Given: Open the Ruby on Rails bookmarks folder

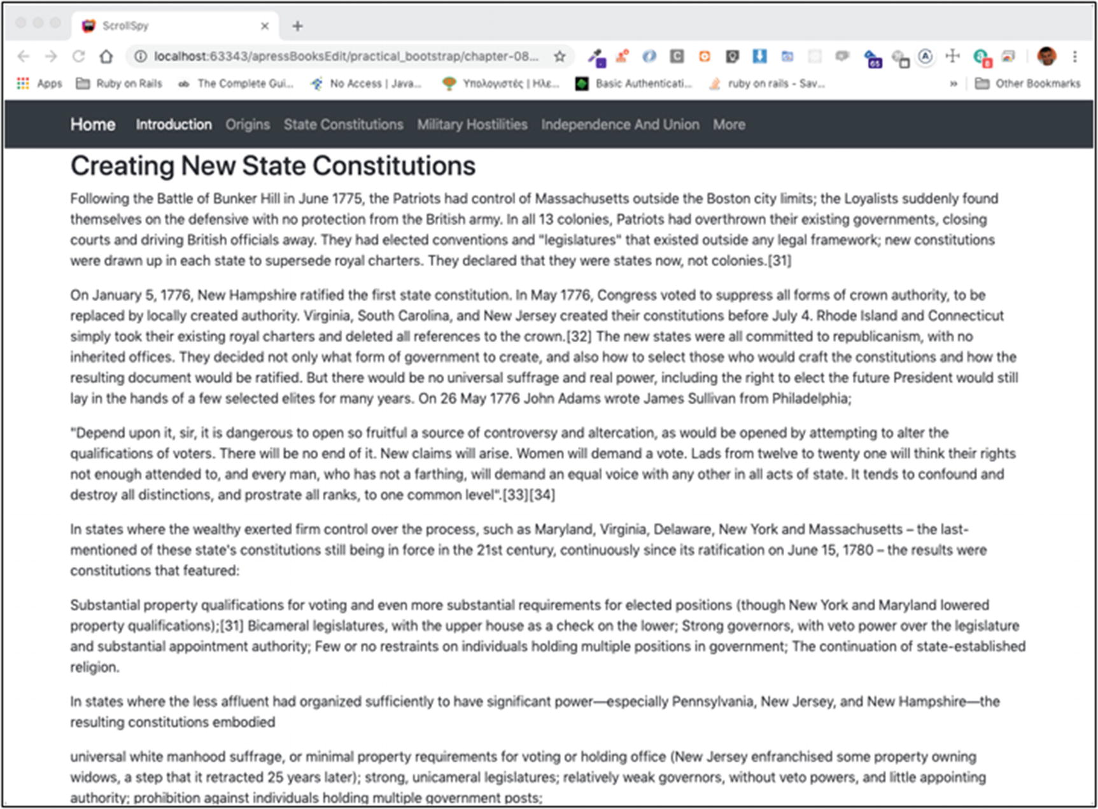Looking at the screenshot, I should (x=119, y=83).
